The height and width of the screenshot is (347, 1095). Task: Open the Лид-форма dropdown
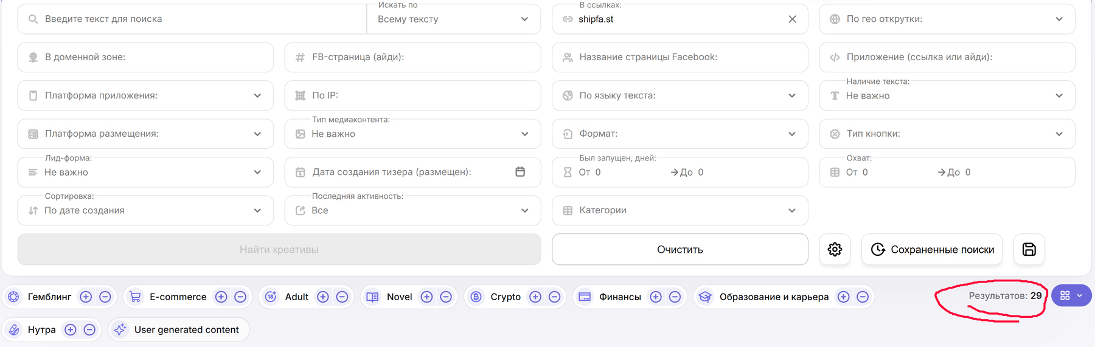click(x=145, y=172)
